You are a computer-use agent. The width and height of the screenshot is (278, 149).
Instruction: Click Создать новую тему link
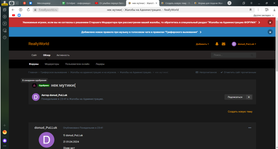240,112
